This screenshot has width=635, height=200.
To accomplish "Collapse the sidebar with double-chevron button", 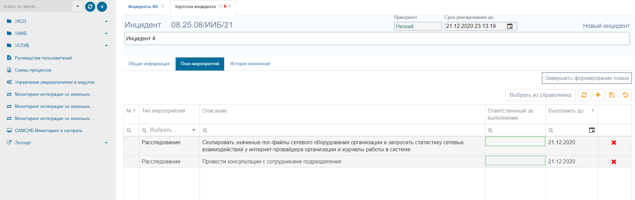I will click(102, 6).
